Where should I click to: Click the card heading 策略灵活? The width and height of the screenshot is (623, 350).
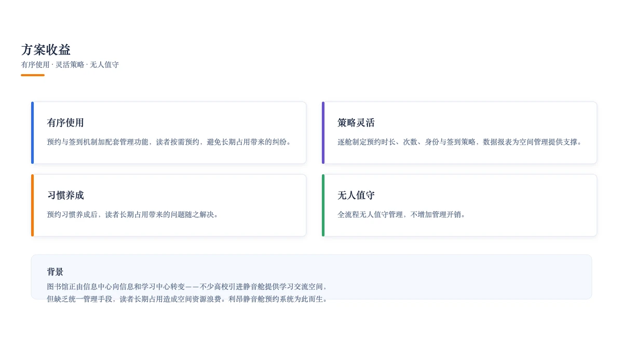(x=356, y=123)
